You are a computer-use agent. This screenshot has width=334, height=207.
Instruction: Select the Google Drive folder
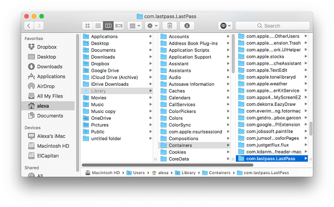pos(117,70)
